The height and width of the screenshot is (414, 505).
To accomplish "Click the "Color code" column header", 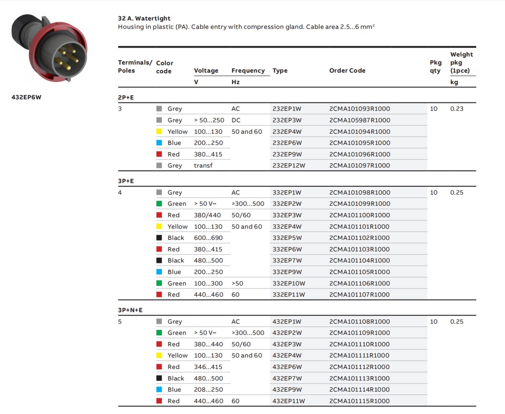I will click(x=165, y=67).
